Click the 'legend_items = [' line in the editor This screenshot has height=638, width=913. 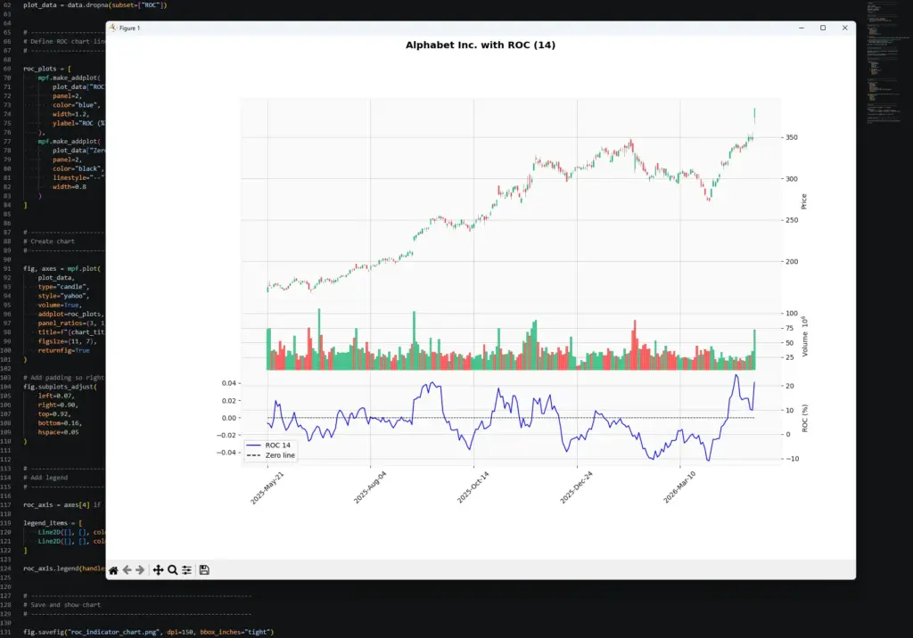[53, 523]
